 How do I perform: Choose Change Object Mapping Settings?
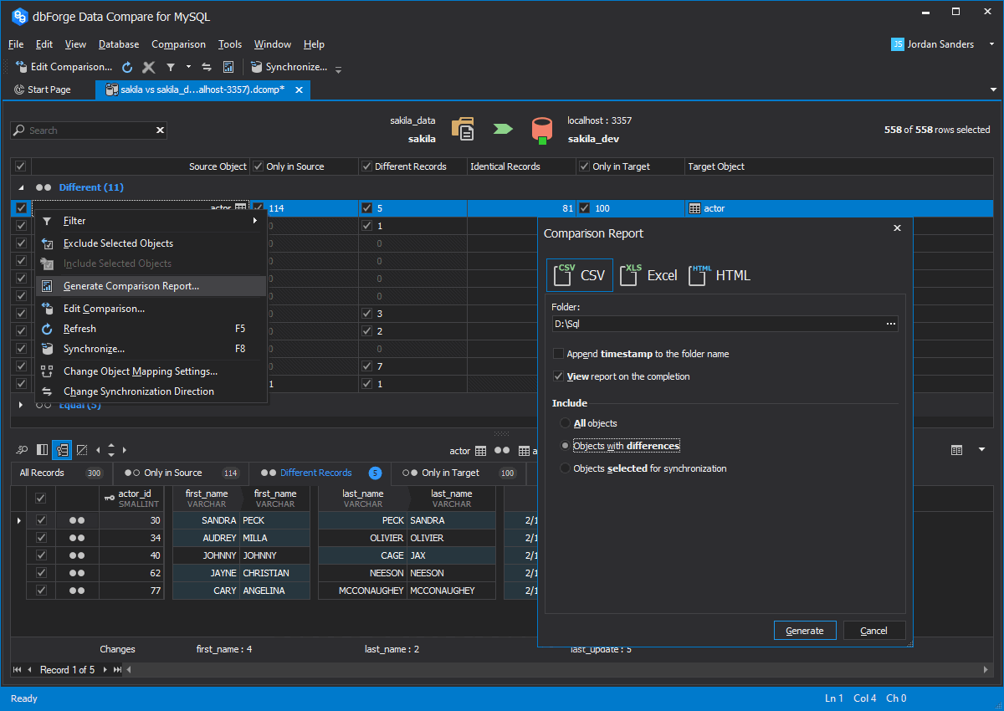click(151, 371)
